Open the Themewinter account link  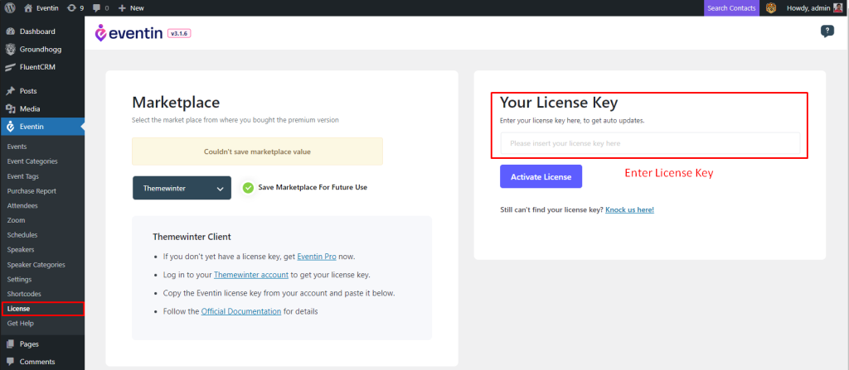point(250,275)
